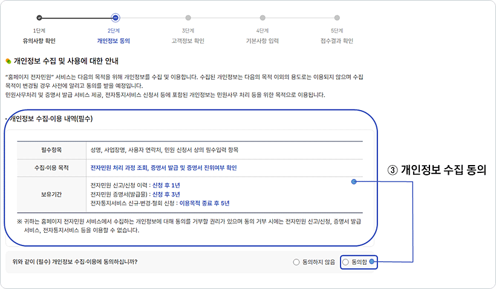
Task: Click the '신청 후 3년' retention text
Action: pos(166,194)
